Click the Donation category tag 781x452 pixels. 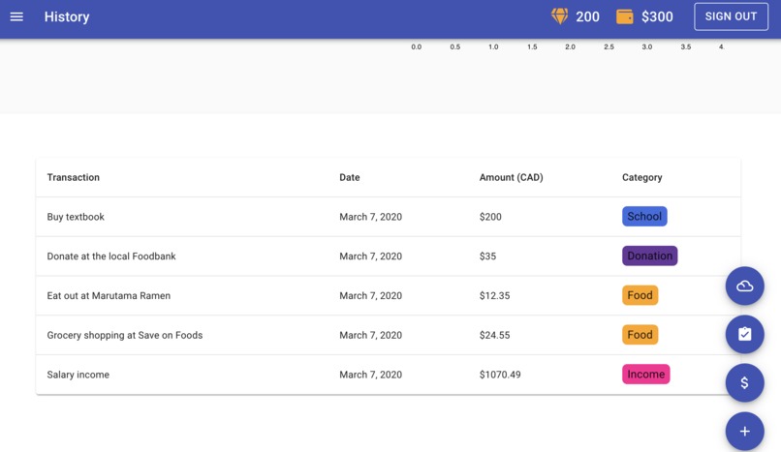click(649, 256)
